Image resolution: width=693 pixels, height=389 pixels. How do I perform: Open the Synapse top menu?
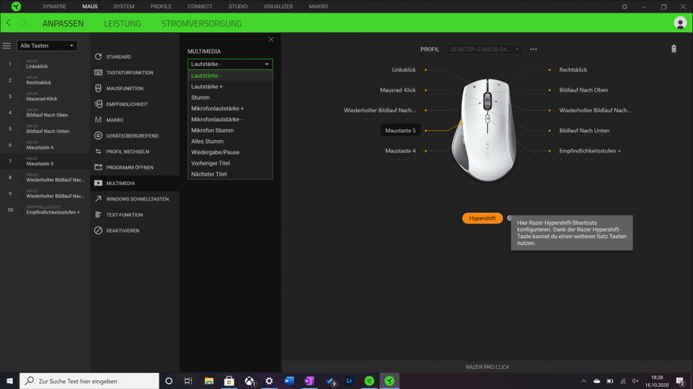[x=54, y=7]
